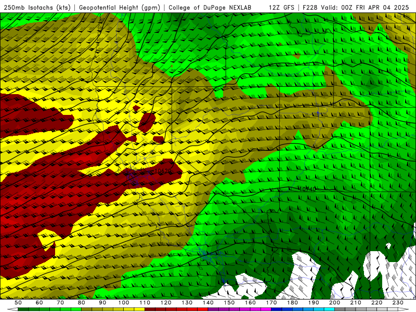This screenshot has width=416, height=312.
Task: Click the 150 value on the legend scale
Action: (x=229, y=303)
